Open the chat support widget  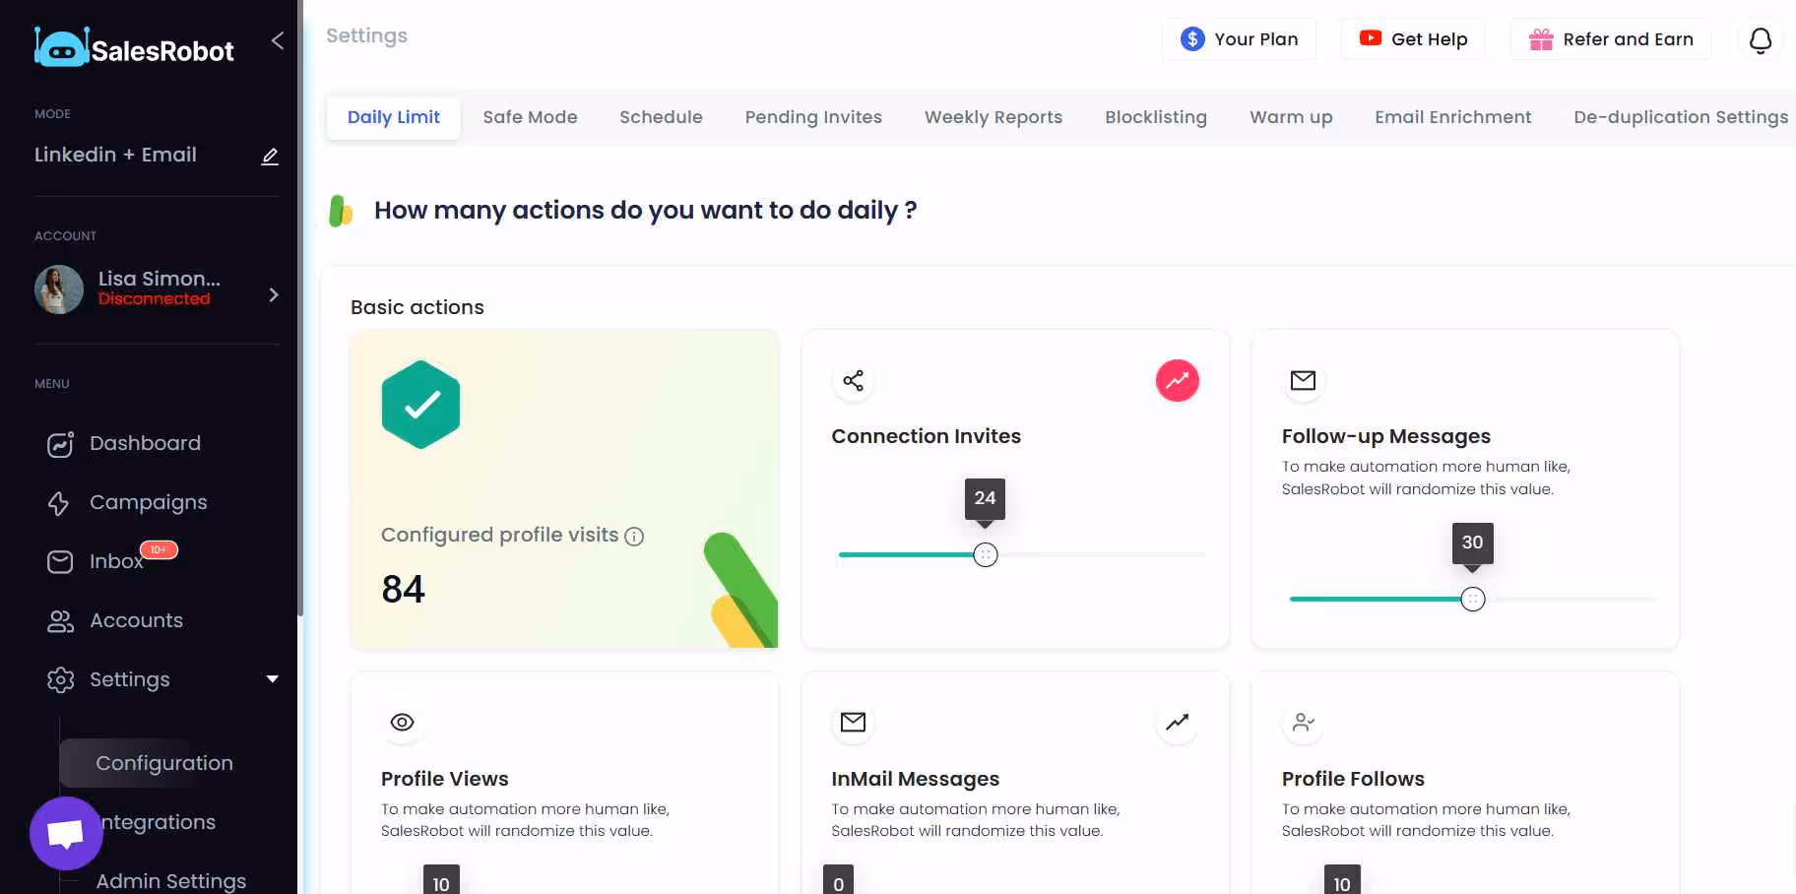[65, 833]
